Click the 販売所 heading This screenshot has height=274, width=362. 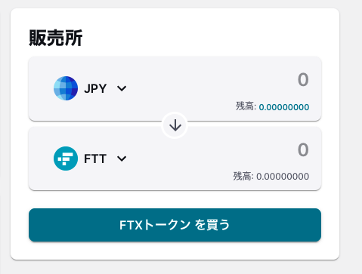tap(56, 38)
